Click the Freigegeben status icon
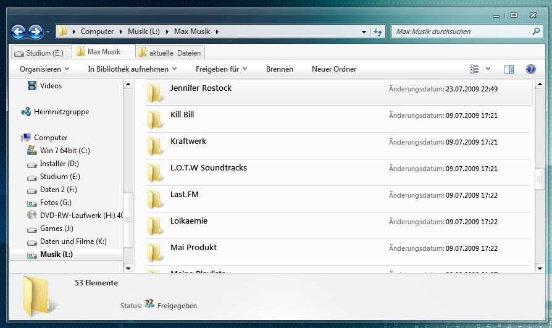 (x=149, y=304)
